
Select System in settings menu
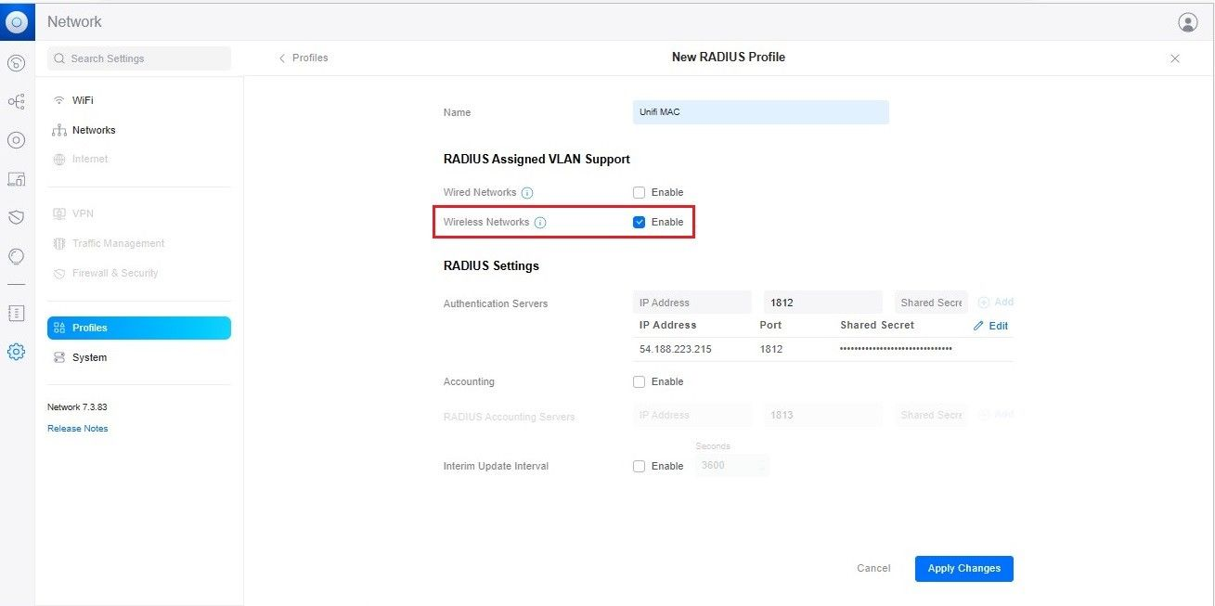click(89, 357)
